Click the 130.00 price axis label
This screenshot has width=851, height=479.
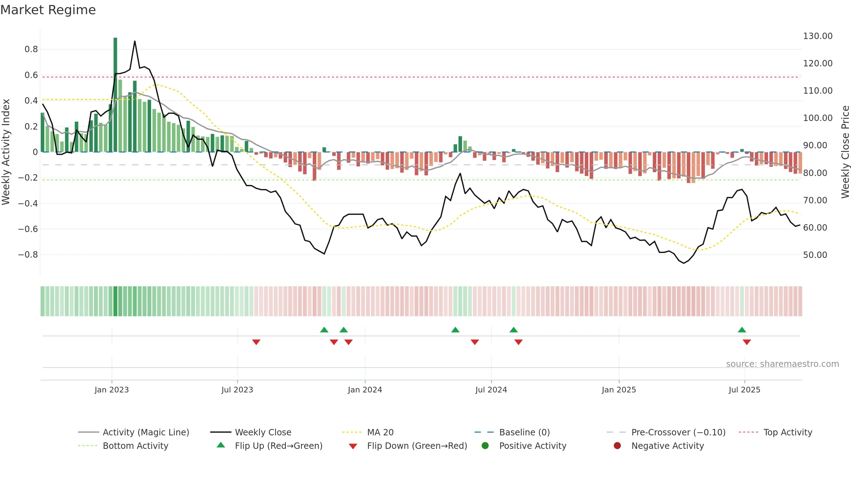(818, 36)
